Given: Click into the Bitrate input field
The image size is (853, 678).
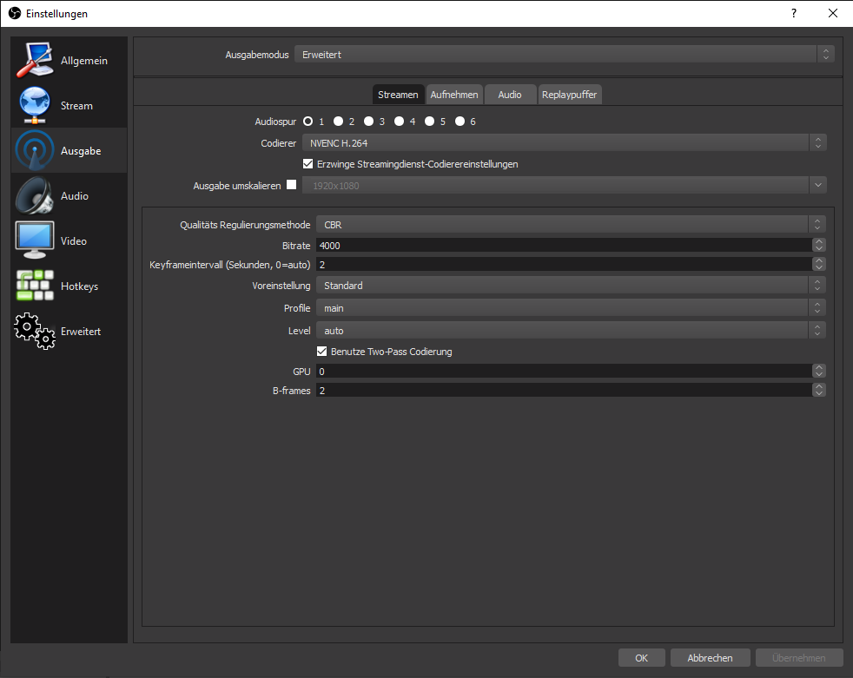Looking at the screenshot, I should (563, 246).
